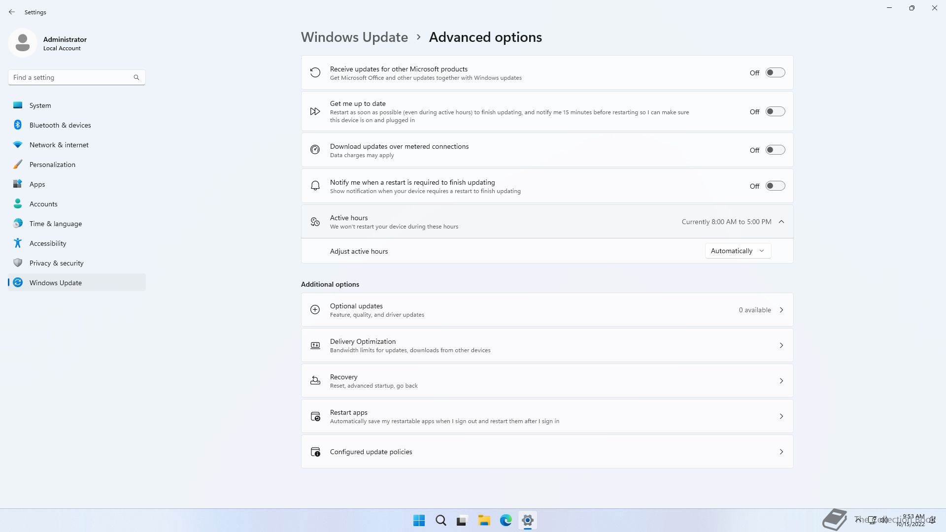Image resolution: width=946 pixels, height=532 pixels.
Task: Click the Personalization paintbrush icon
Action: [x=18, y=165]
